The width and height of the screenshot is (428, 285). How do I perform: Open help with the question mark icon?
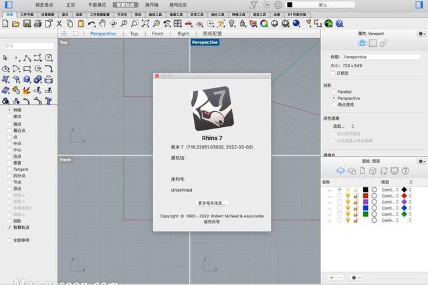tap(339, 24)
